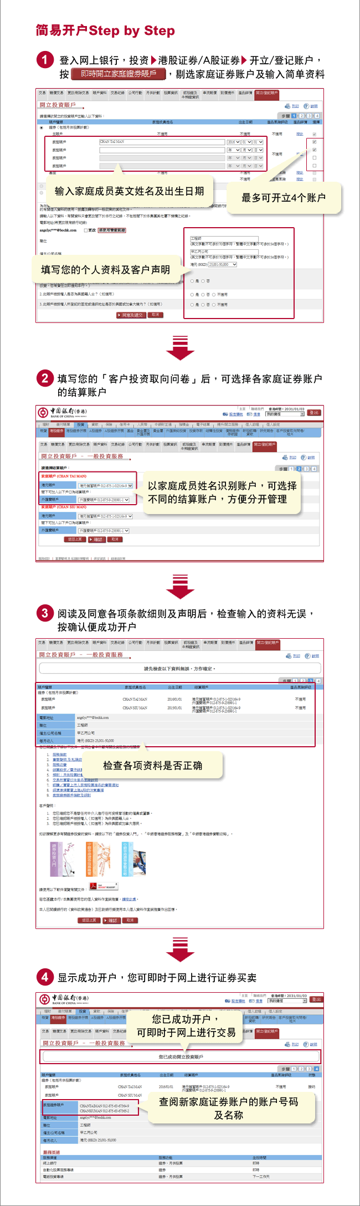Click the CHAN TAI MAN name input field
360x1206 pixels.
(162, 142)
